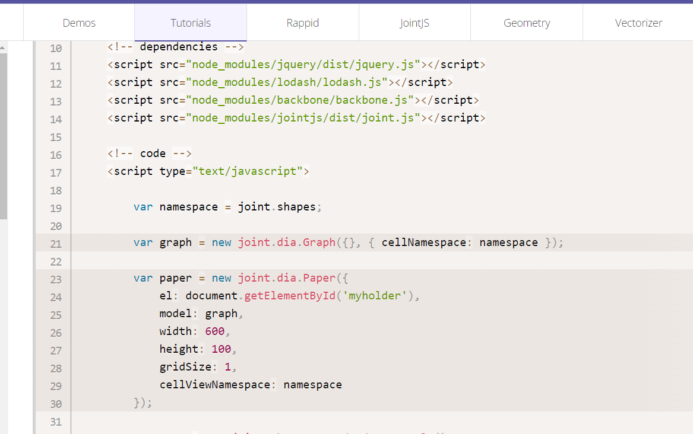Click line number 23 in gutter
693x434 pixels.
[56, 280]
